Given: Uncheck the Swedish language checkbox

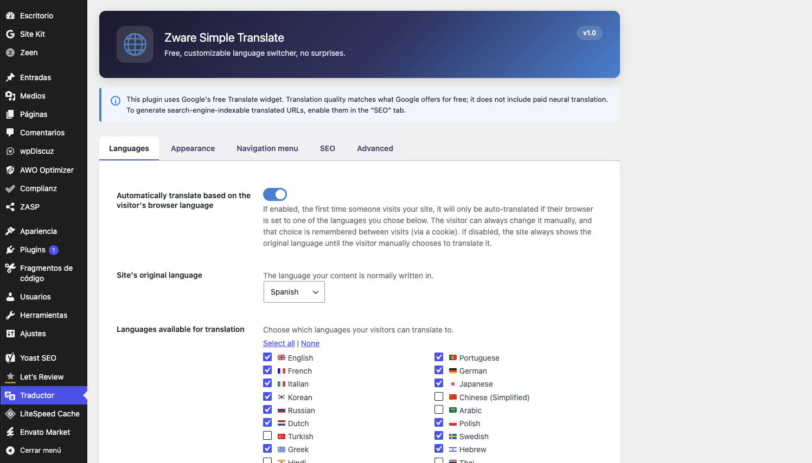Looking at the screenshot, I should point(439,435).
